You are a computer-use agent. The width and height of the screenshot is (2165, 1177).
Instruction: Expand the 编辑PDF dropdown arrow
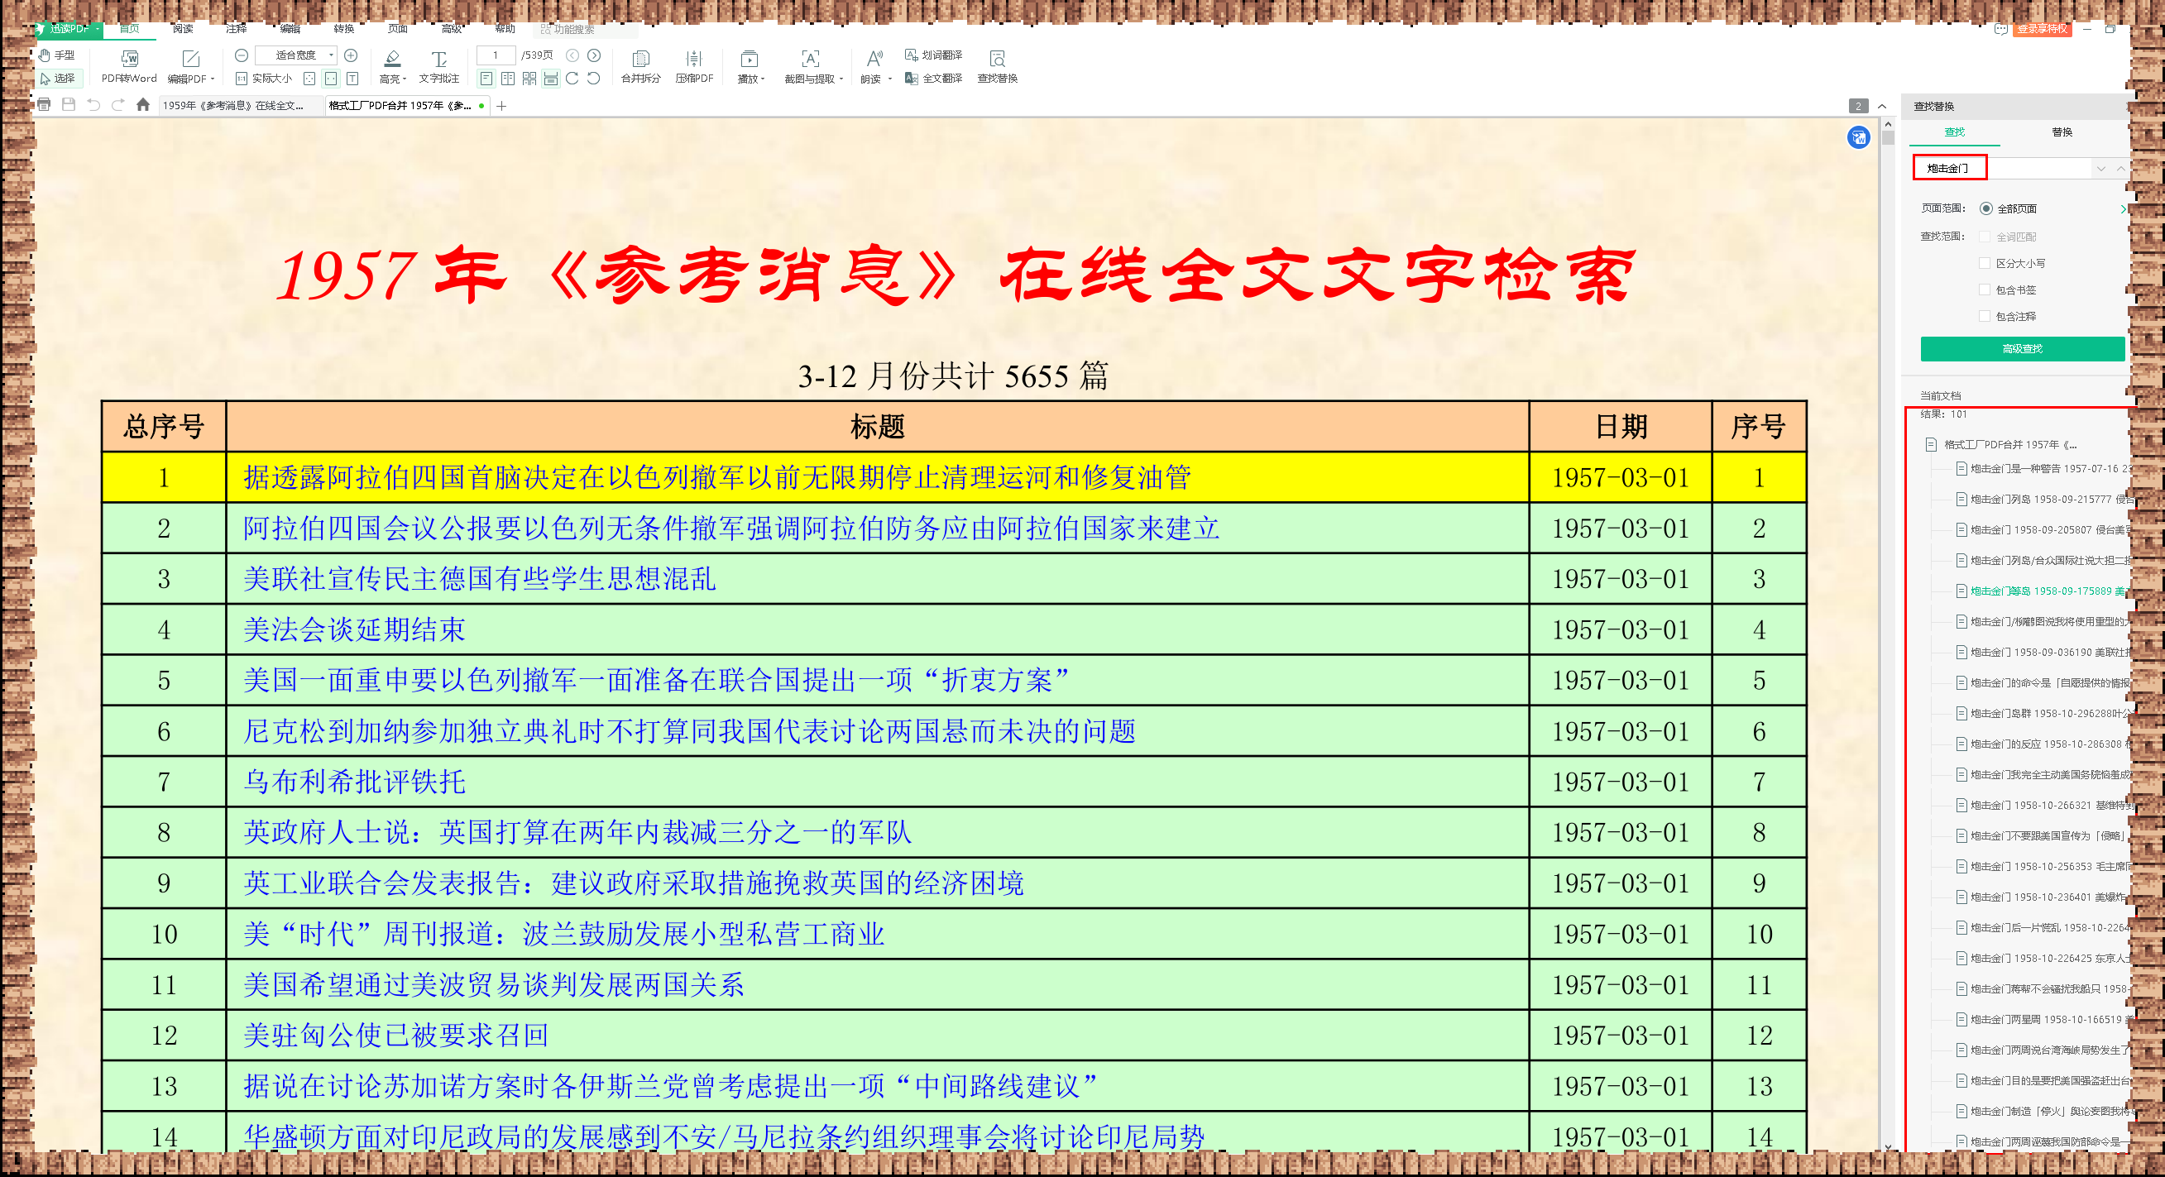[x=213, y=79]
